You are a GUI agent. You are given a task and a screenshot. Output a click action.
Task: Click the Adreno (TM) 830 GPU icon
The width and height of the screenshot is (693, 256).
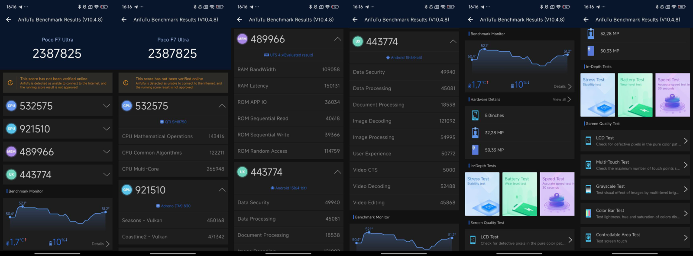[x=158, y=206]
